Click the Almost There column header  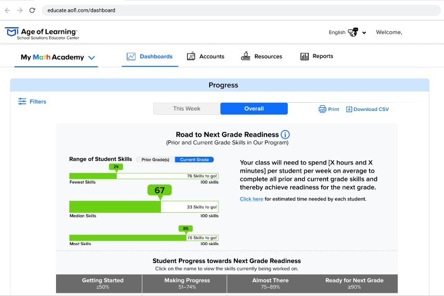(x=270, y=284)
